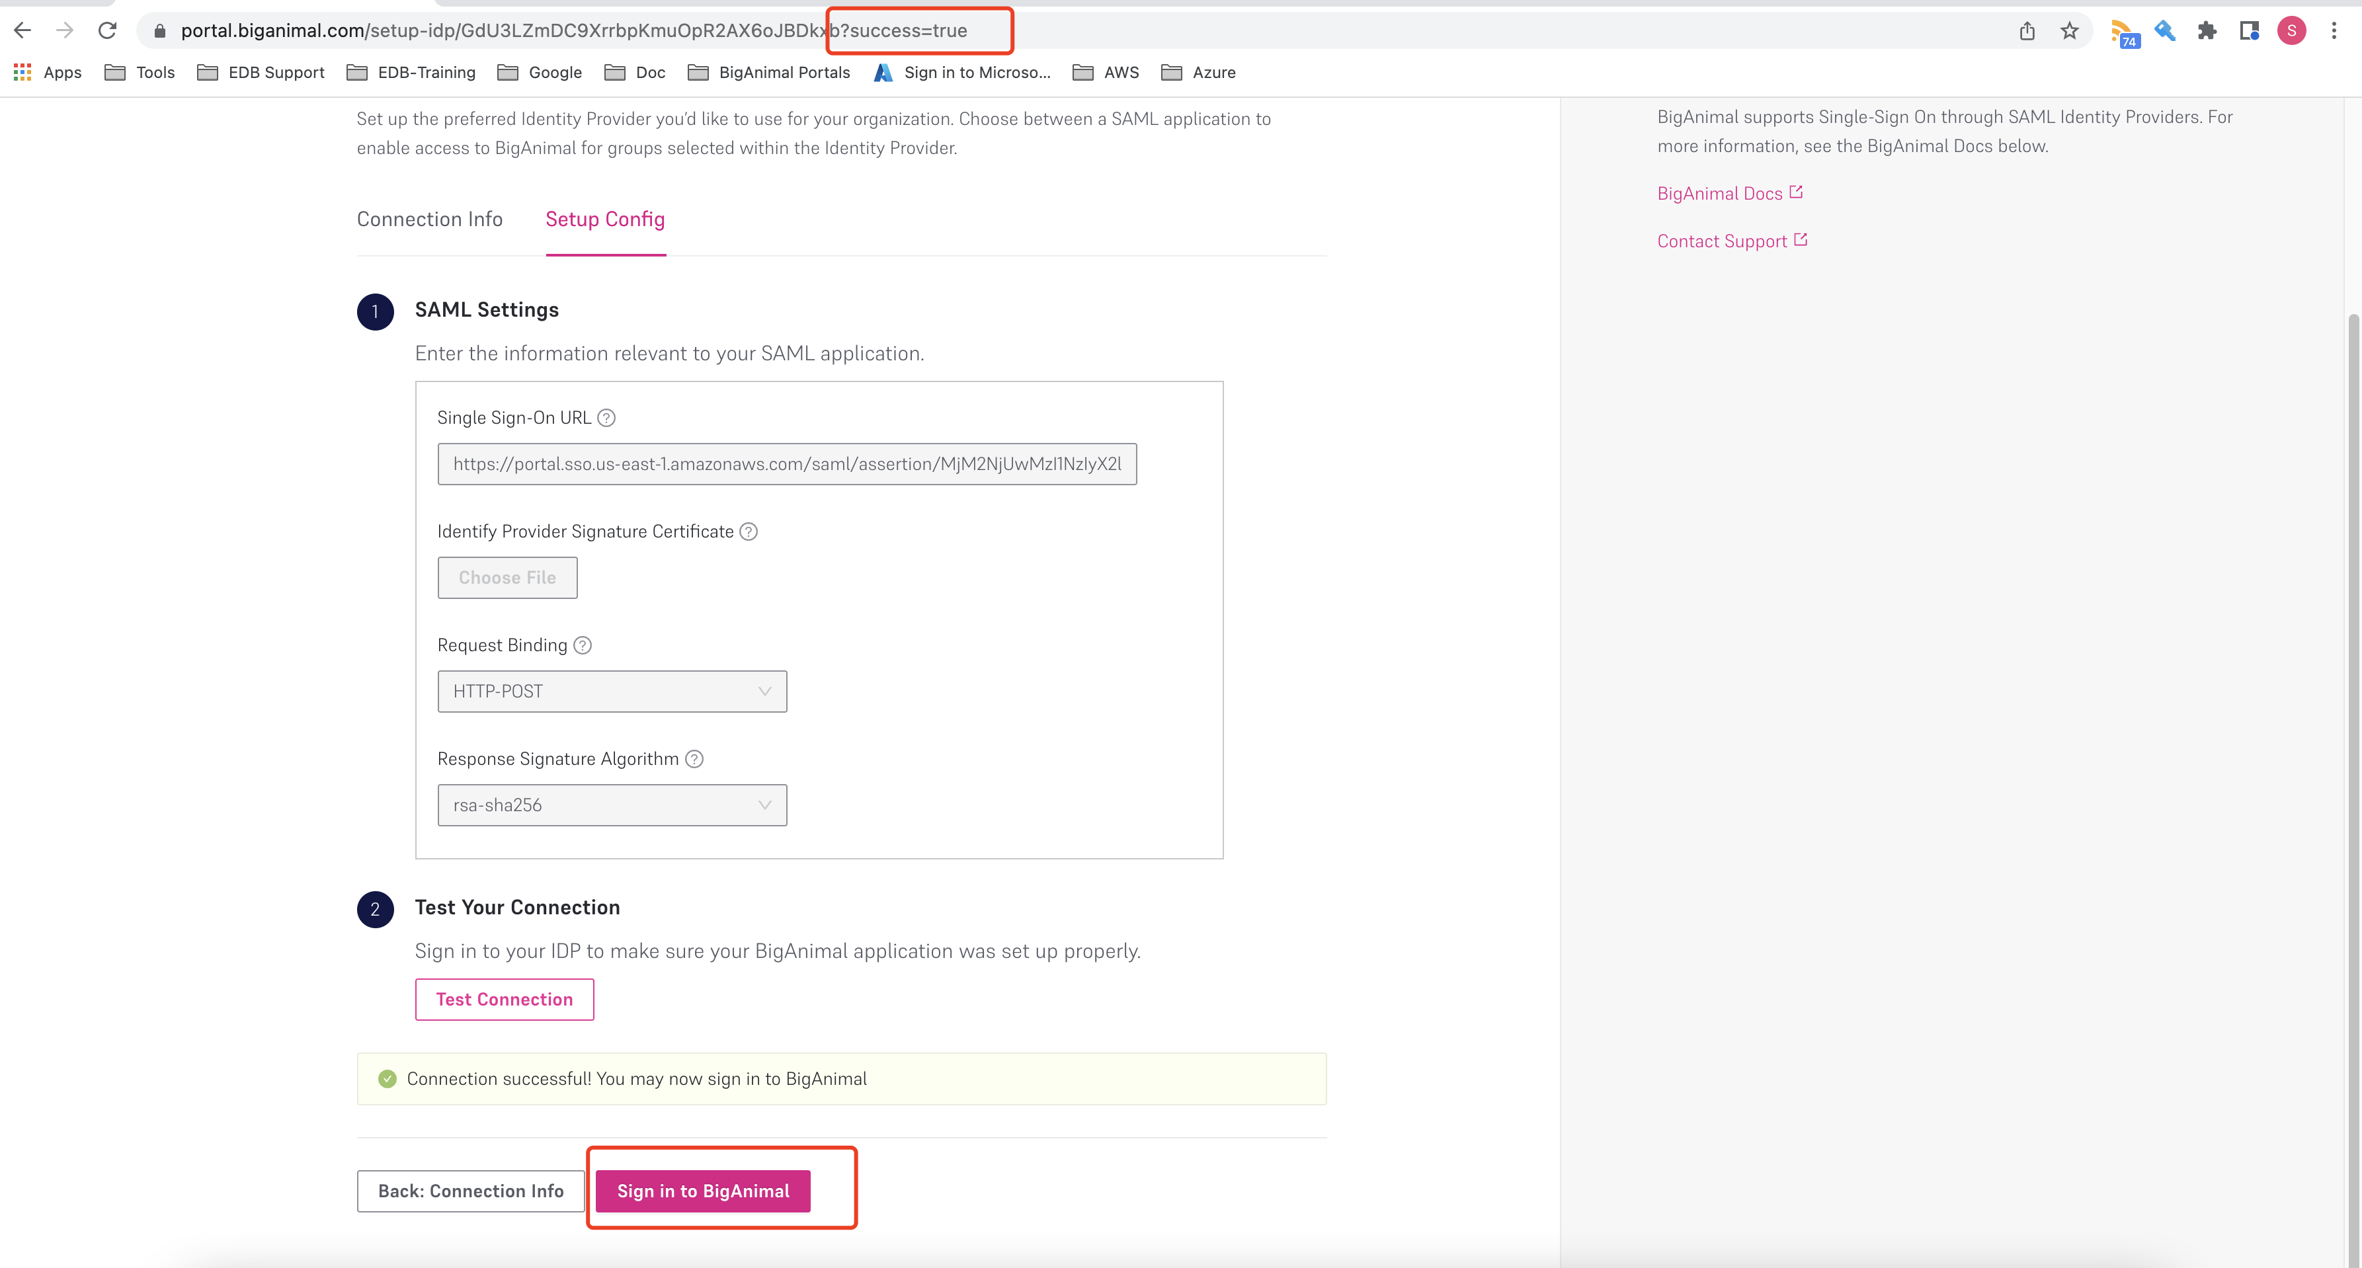The width and height of the screenshot is (2362, 1268).
Task: Click the Test Connection button
Action: click(505, 1000)
